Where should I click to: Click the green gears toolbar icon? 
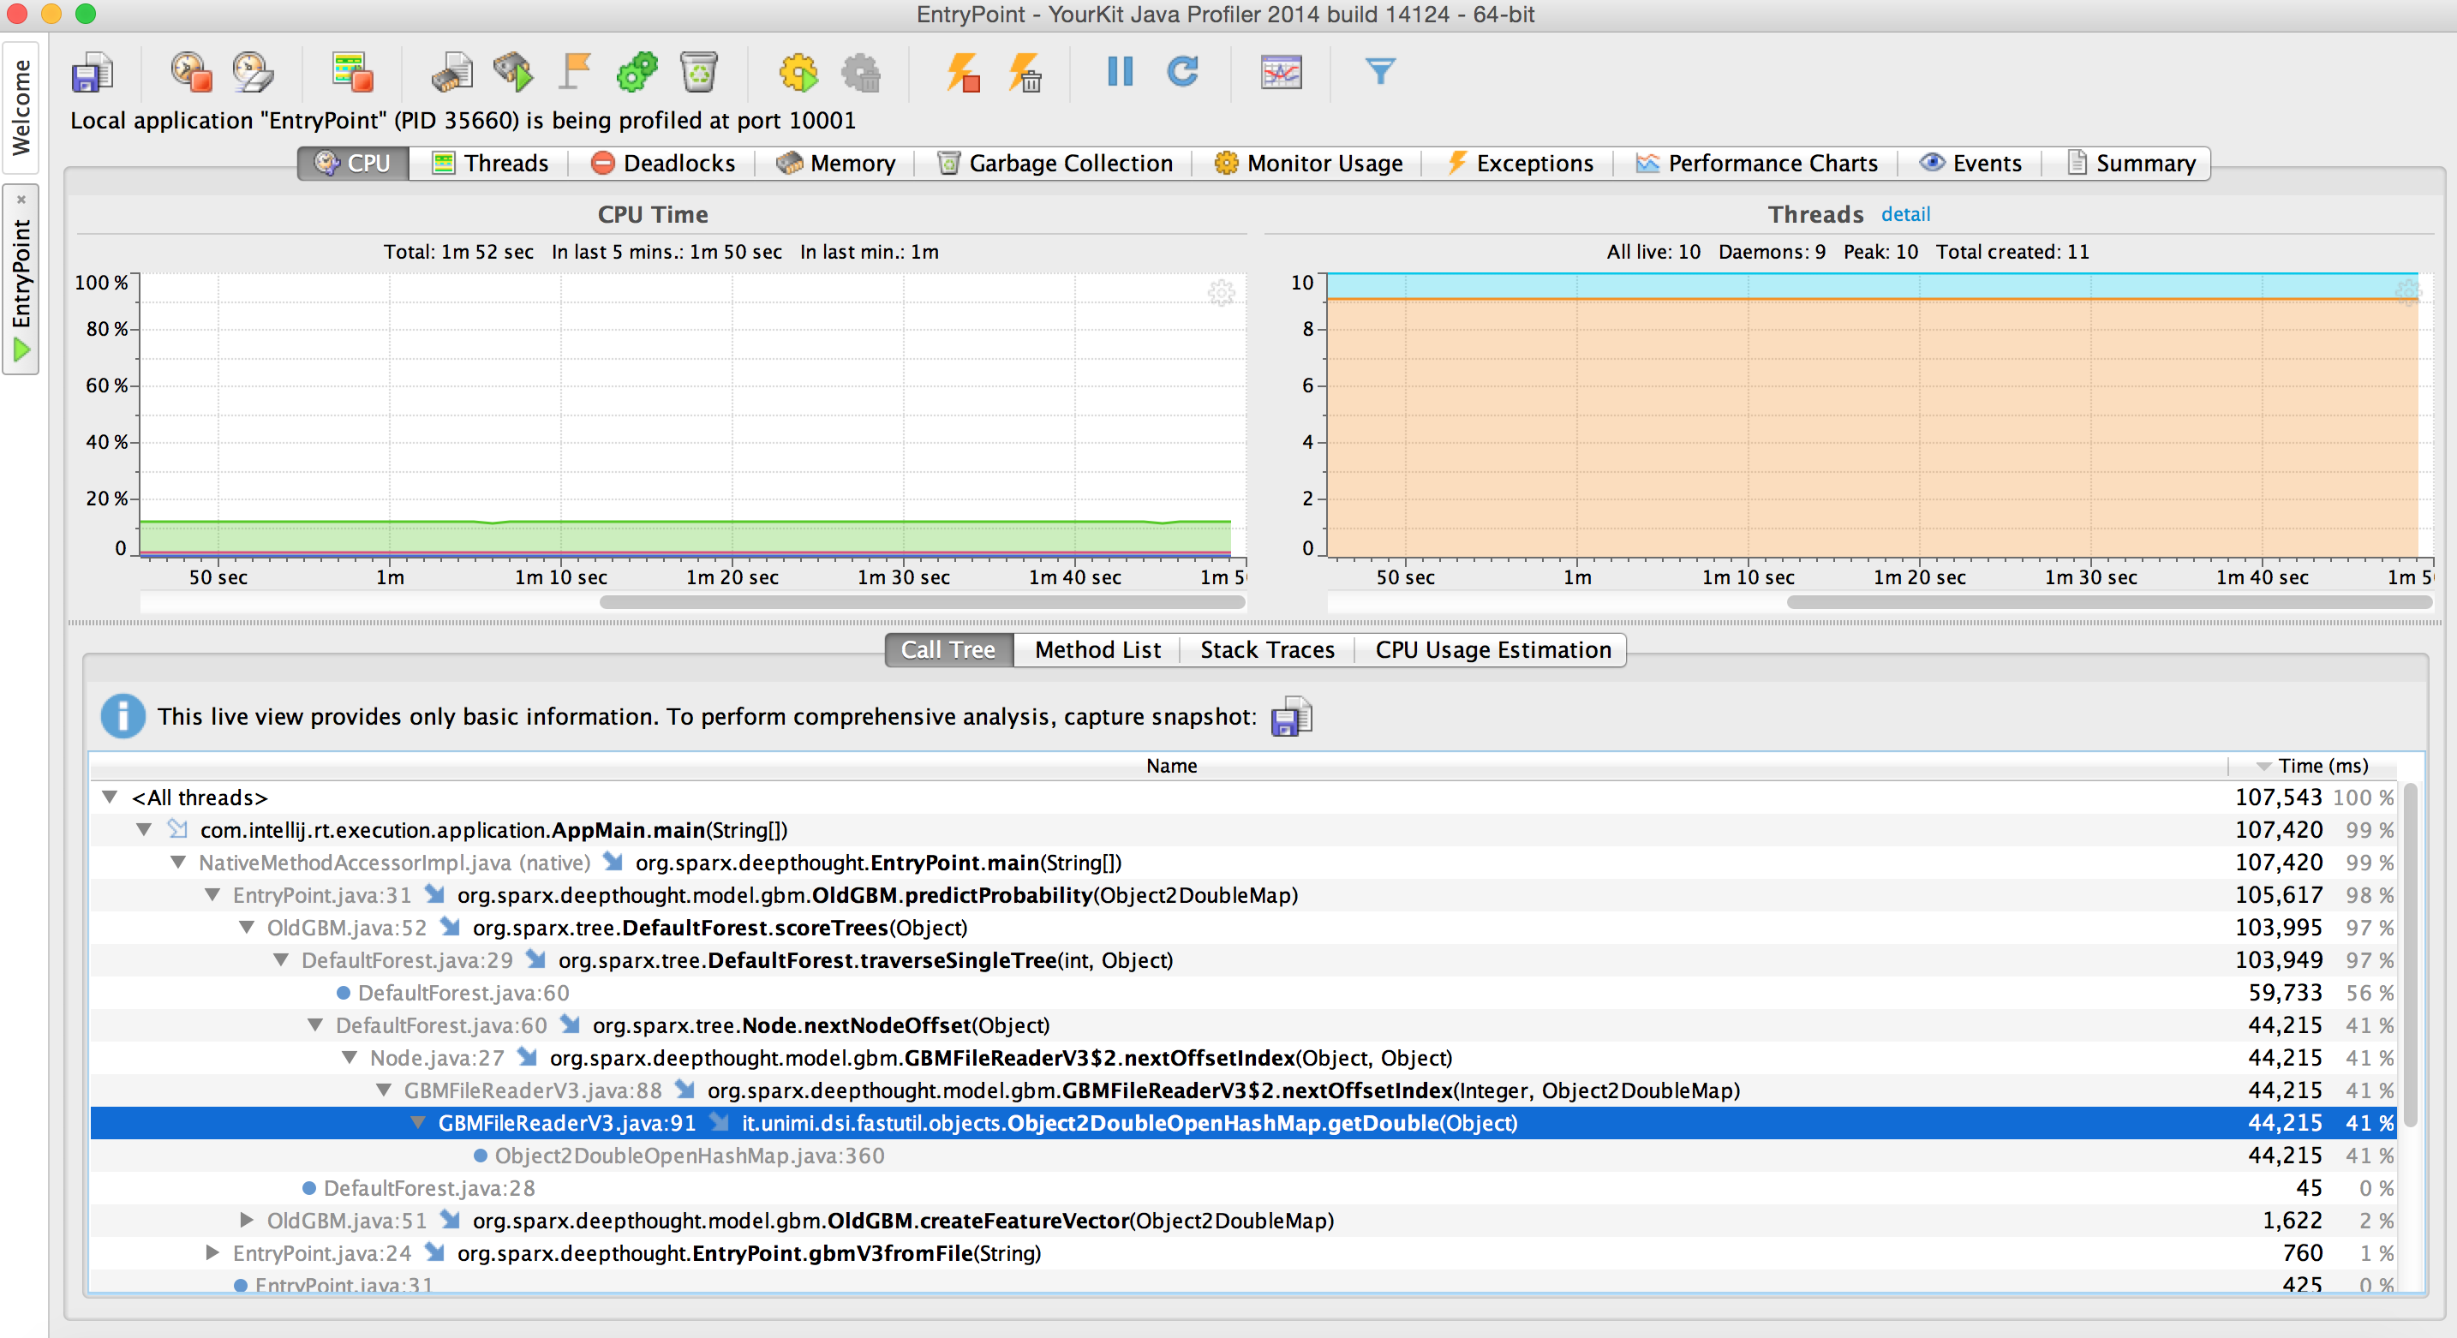[x=637, y=73]
